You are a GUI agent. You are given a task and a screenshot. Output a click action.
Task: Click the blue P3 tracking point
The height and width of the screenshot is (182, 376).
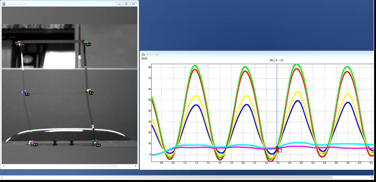point(24,91)
